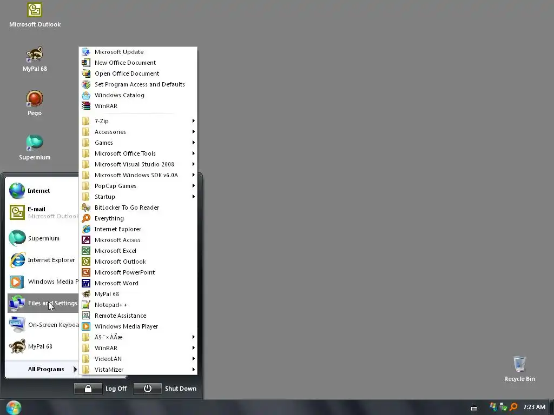Click the Log Off button
Image resolution: width=554 pixels, height=415 pixels.
pyautogui.click(x=100, y=389)
